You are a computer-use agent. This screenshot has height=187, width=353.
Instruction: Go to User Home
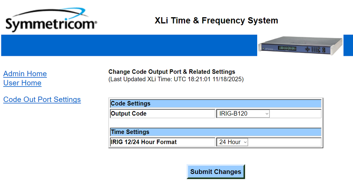[22, 83]
